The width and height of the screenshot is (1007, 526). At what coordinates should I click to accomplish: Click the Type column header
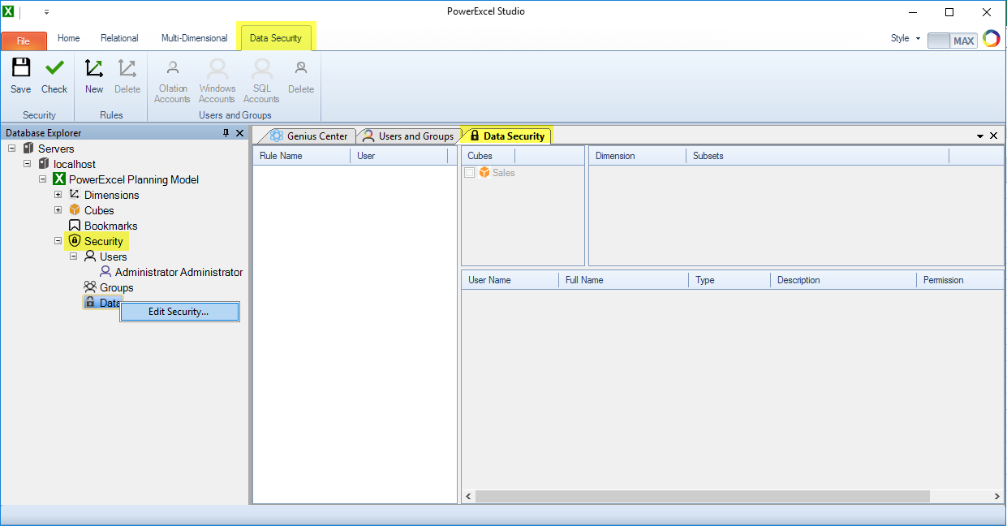[730, 280]
